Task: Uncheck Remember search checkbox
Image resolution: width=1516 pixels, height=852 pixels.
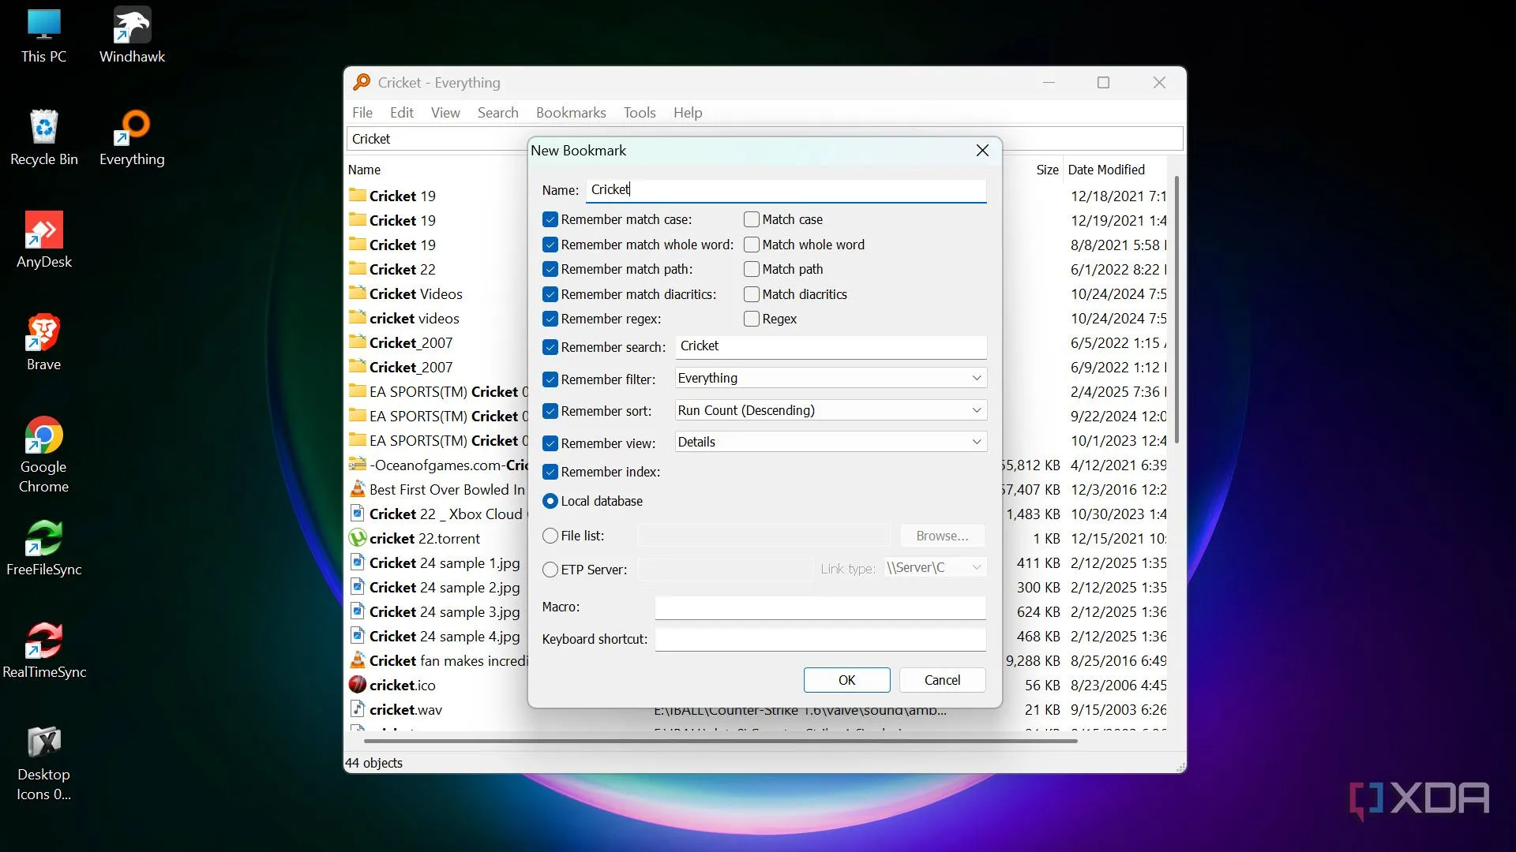Action: pyautogui.click(x=550, y=347)
